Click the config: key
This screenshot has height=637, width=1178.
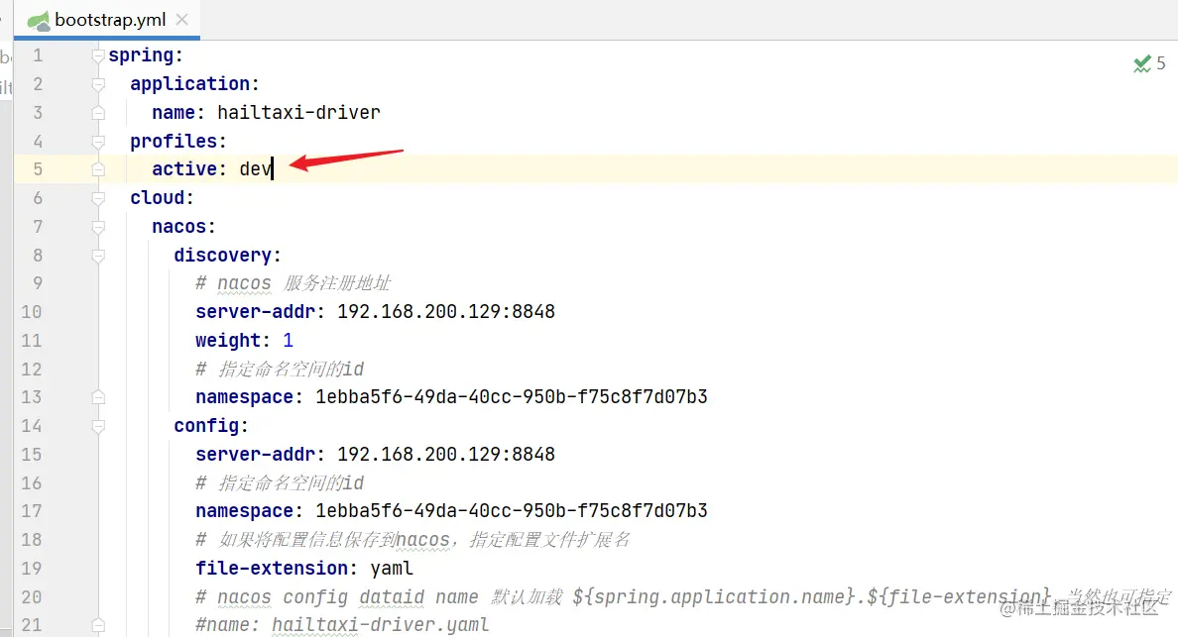[211, 426]
